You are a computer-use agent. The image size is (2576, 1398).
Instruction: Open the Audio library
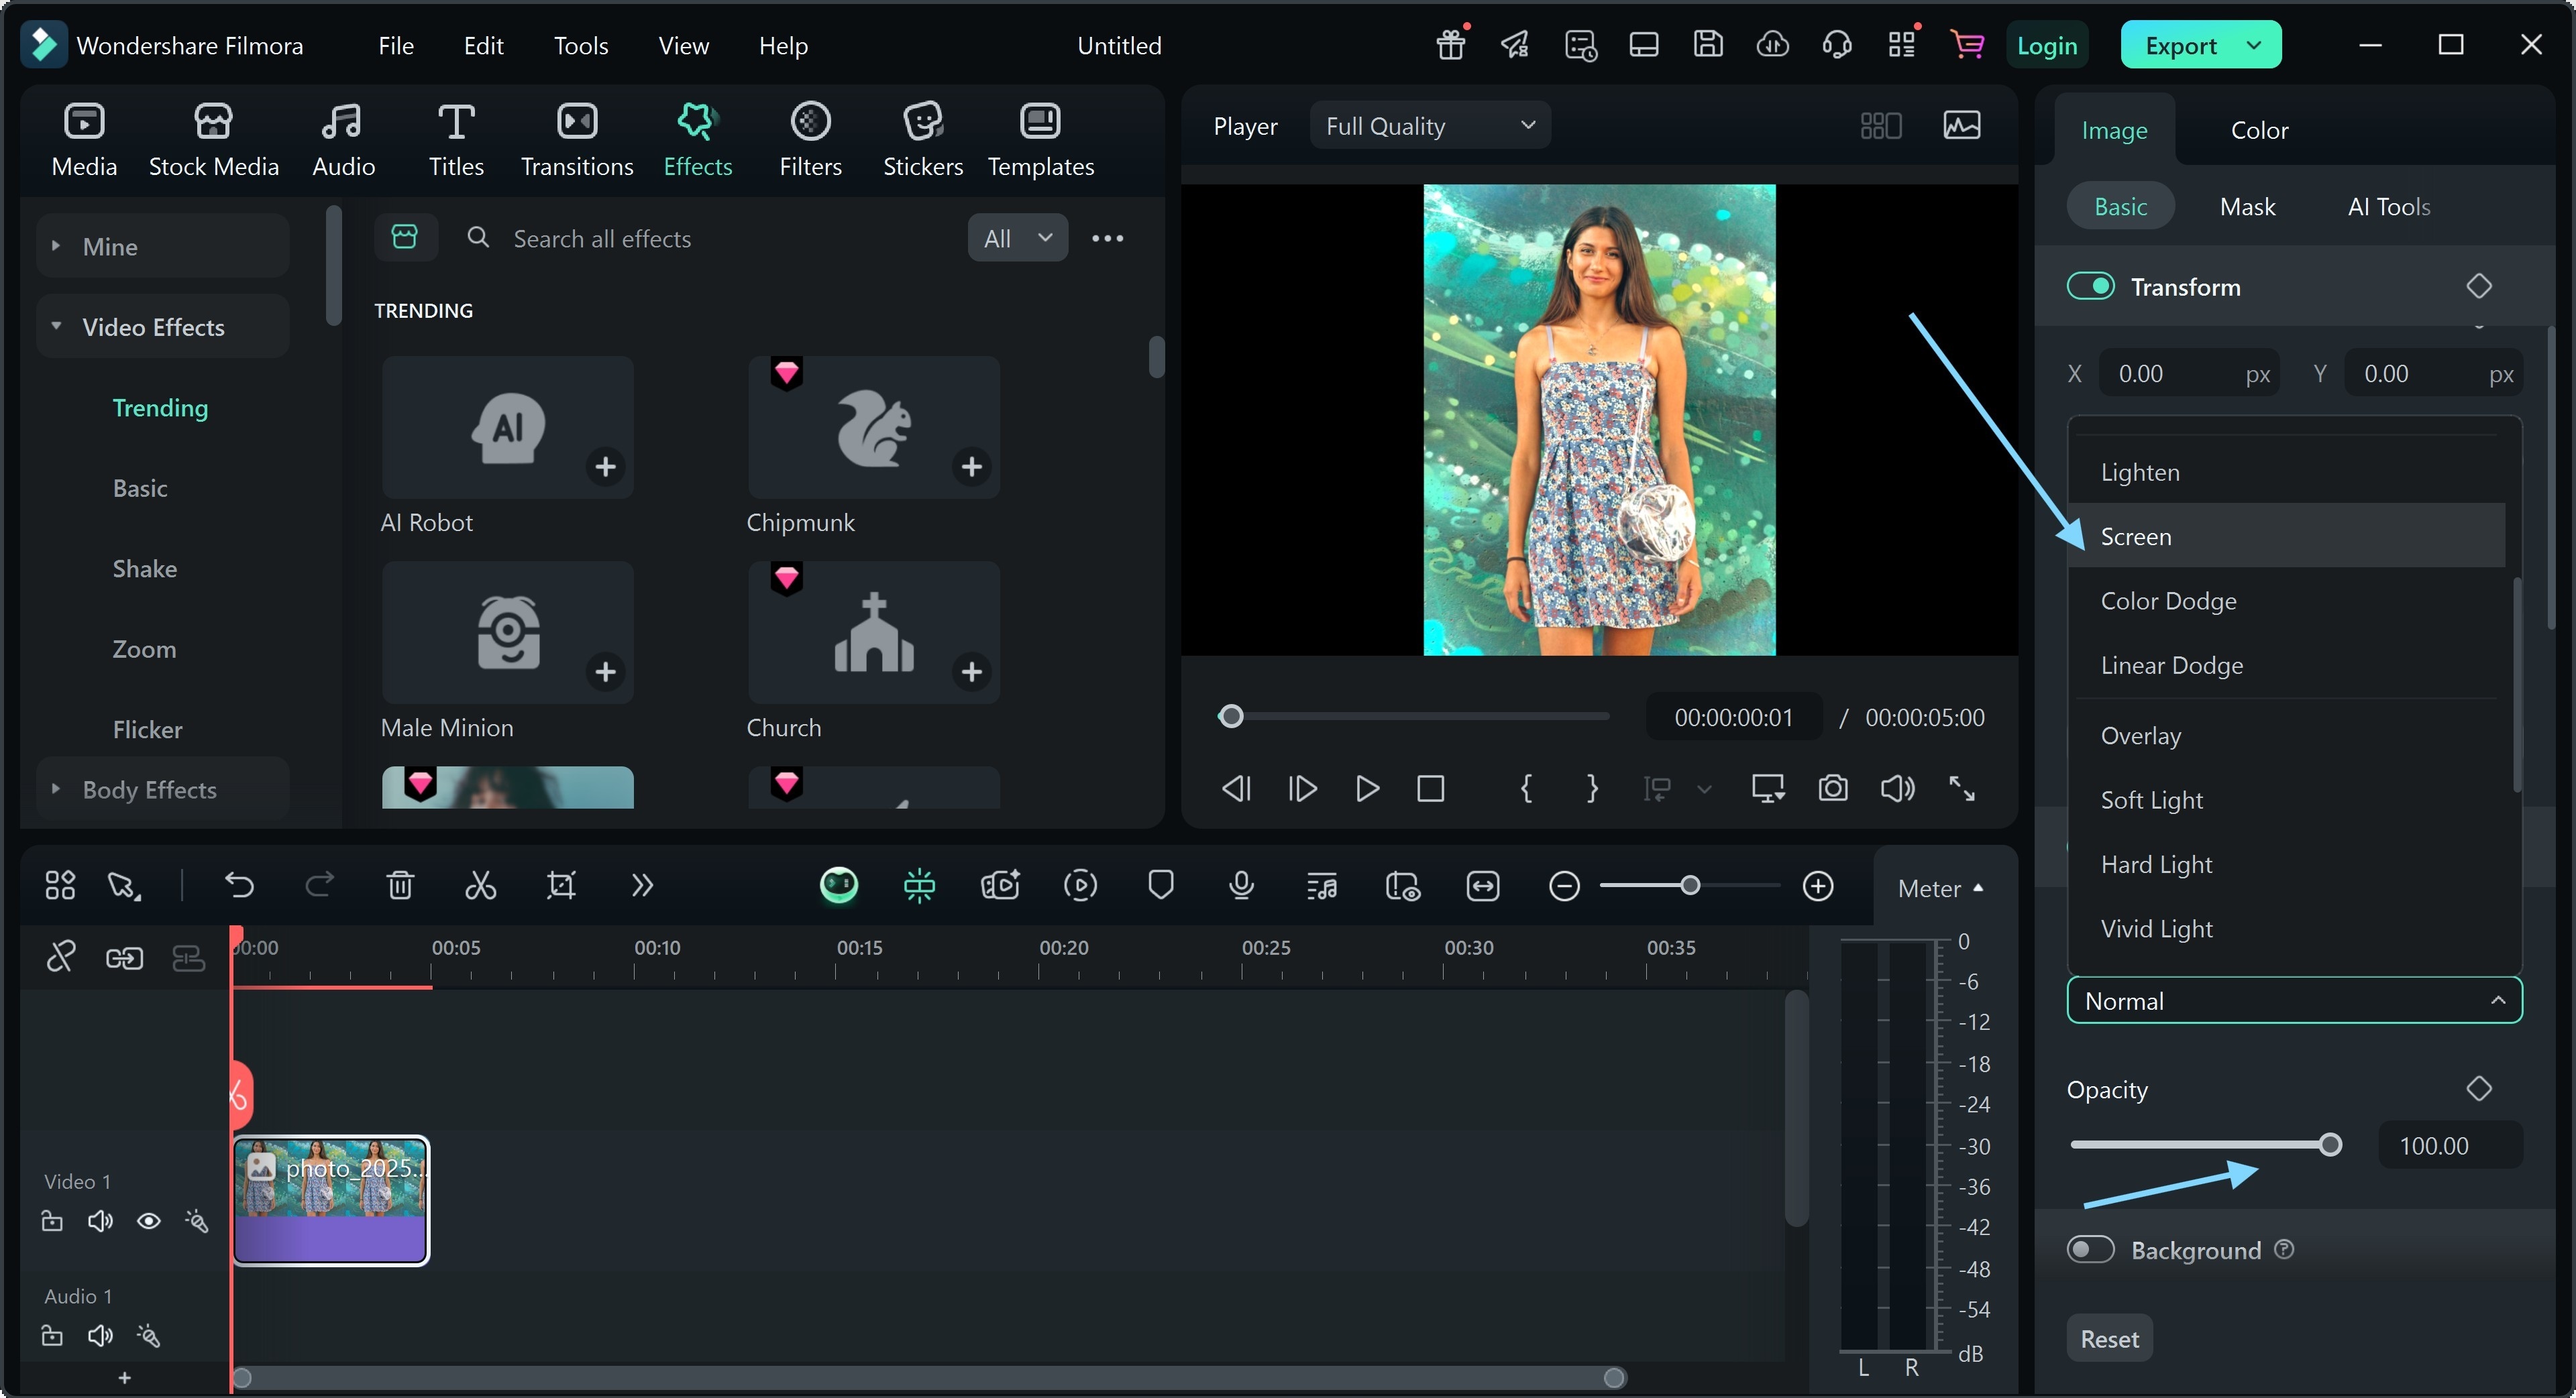[343, 140]
